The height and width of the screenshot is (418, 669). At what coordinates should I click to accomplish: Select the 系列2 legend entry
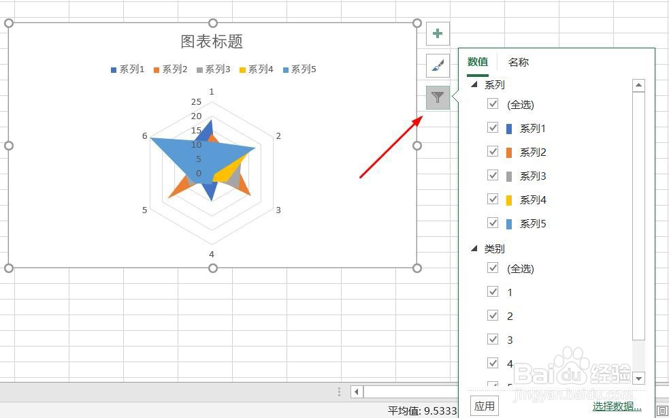pos(171,69)
